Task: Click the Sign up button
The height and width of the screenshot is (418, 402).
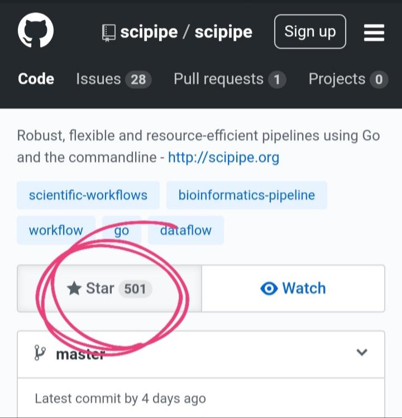Action: click(310, 31)
